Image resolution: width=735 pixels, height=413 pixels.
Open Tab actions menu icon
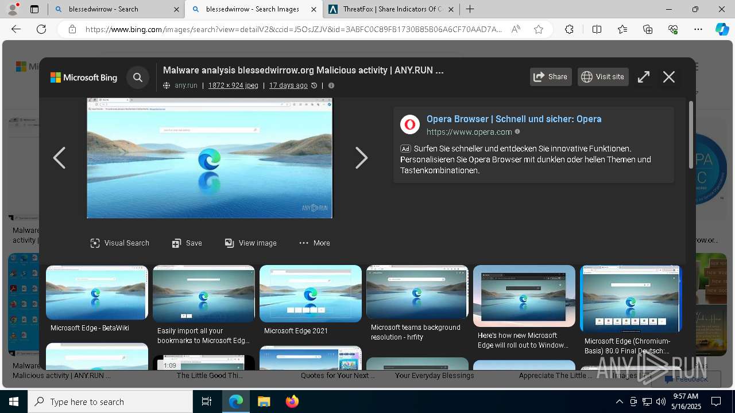(x=34, y=9)
